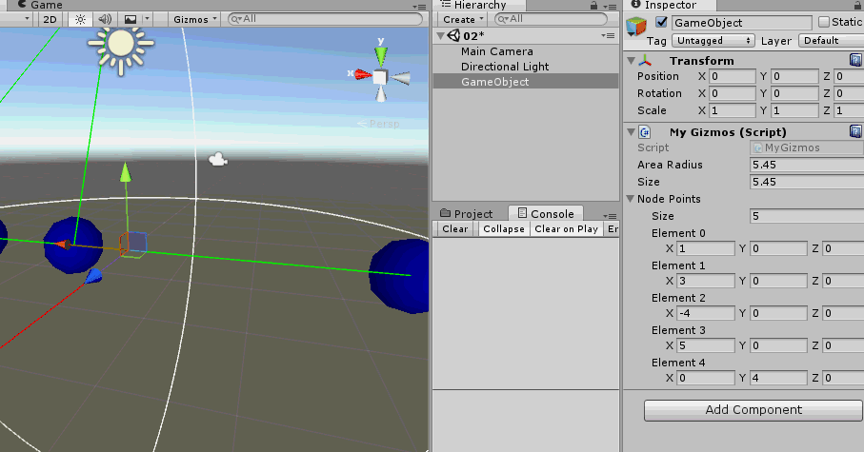Click the red X axis orientation cone
864x452 pixels.
pos(362,74)
